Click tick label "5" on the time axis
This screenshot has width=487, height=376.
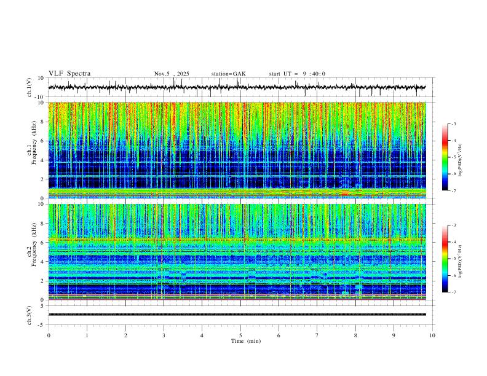click(x=240, y=335)
